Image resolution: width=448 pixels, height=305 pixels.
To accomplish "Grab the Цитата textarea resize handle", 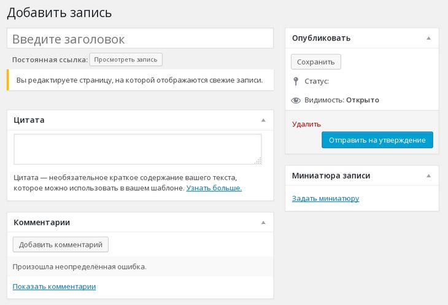I will 258,161.
